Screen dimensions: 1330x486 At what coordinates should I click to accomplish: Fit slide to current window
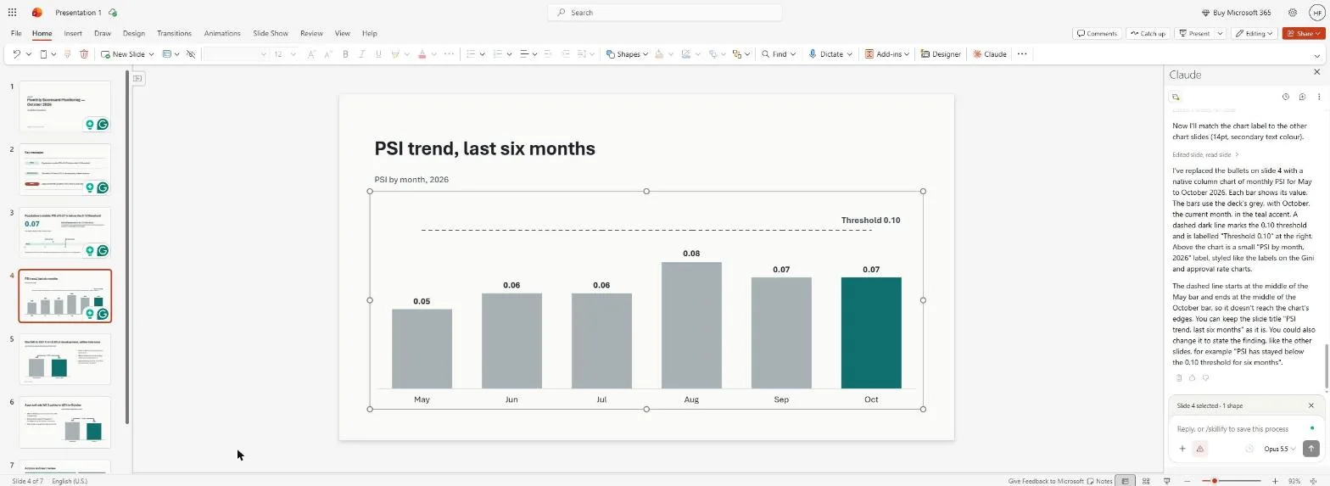tap(1313, 481)
